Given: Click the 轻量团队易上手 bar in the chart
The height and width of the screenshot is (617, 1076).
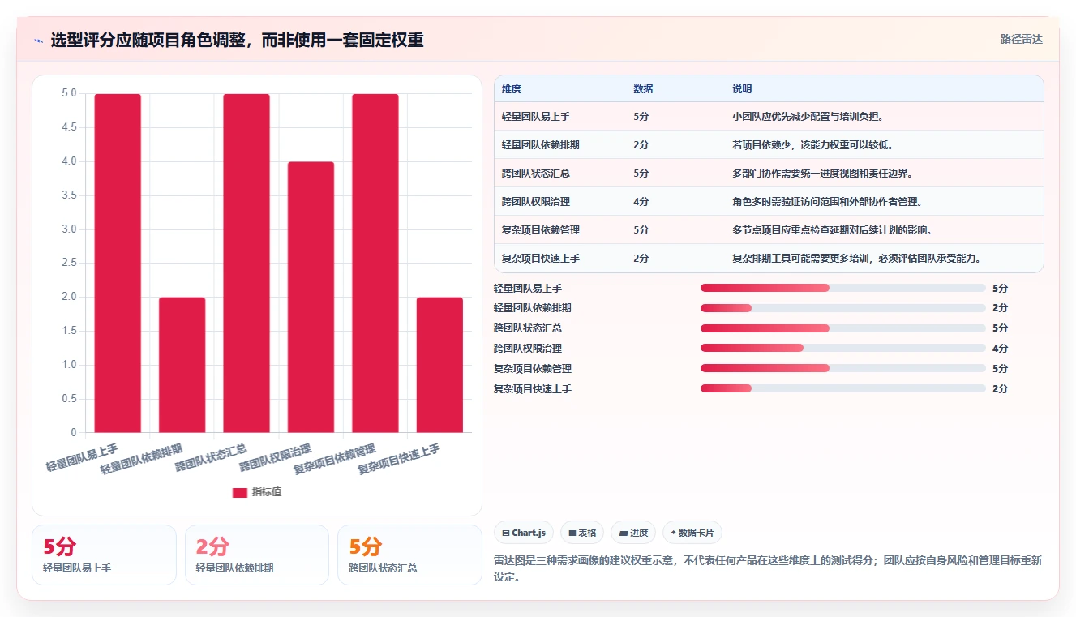Looking at the screenshot, I should coord(118,263).
